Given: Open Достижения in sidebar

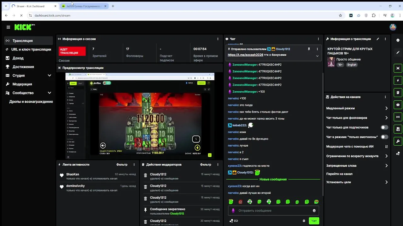Looking at the screenshot, I should pyautogui.click(x=29, y=67).
